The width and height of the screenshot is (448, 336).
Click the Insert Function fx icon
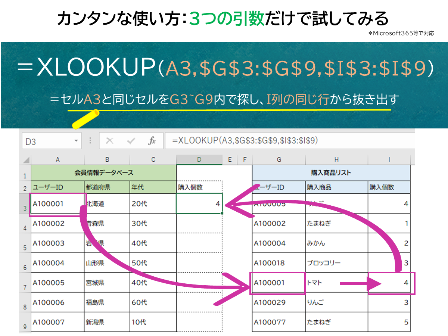tap(152, 141)
